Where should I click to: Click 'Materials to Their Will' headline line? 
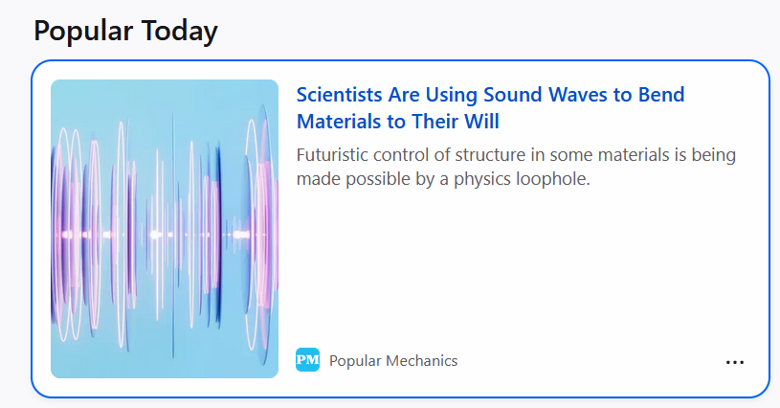coord(397,122)
